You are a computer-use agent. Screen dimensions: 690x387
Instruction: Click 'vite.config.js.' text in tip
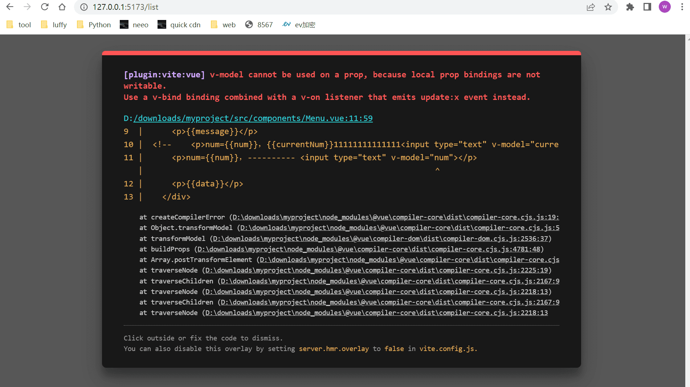tap(448, 349)
